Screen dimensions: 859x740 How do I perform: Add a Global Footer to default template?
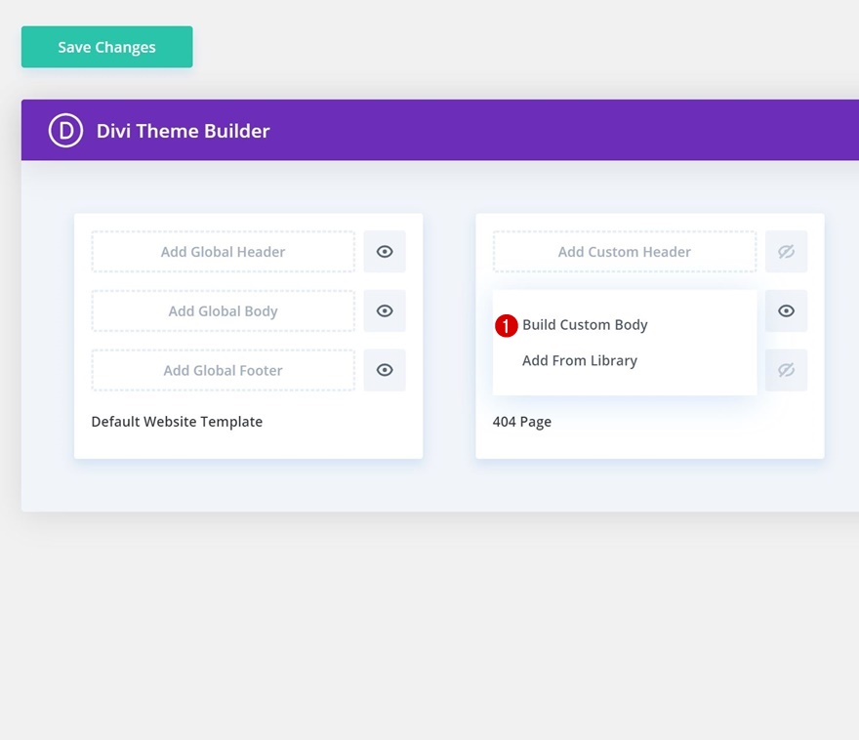coord(223,370)
